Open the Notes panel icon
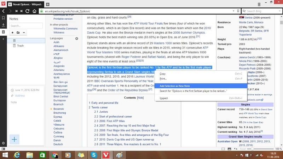 coord(3,32)
